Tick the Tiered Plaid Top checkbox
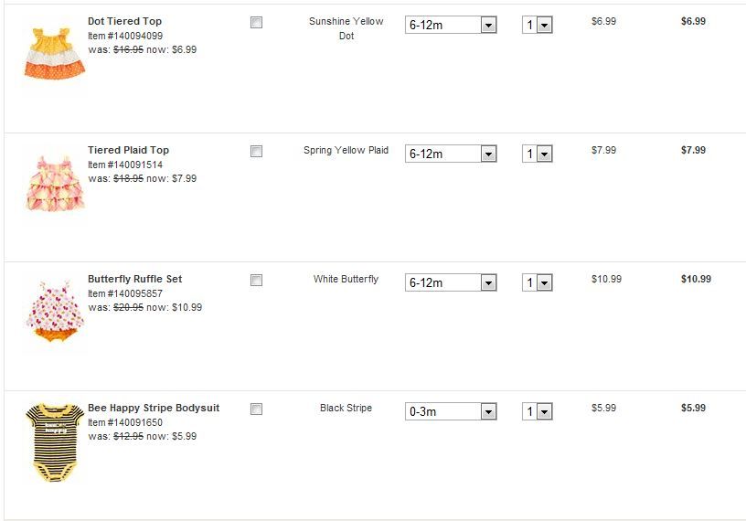Image resolution: width=746 pixels, height=521 pixels. pos(256,152)
